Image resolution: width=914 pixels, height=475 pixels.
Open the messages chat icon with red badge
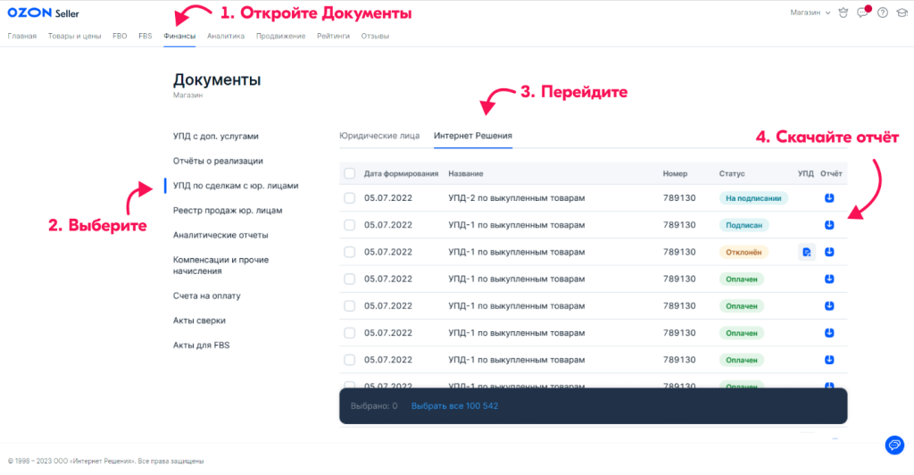tap(862, 12)
